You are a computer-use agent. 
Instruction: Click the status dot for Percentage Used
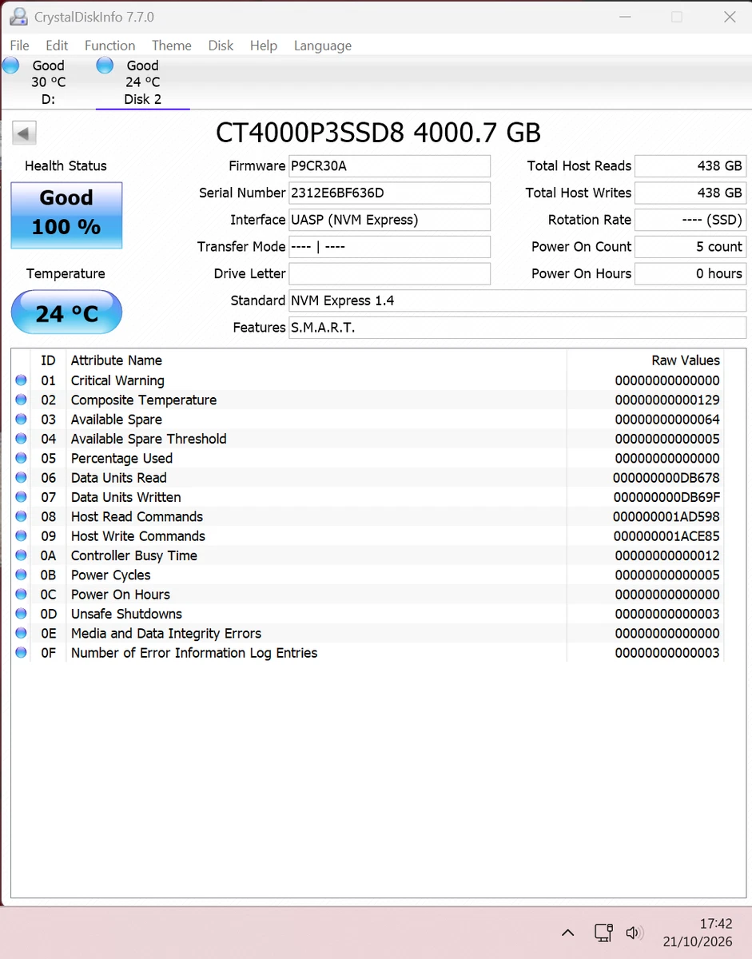pos(21,459)
